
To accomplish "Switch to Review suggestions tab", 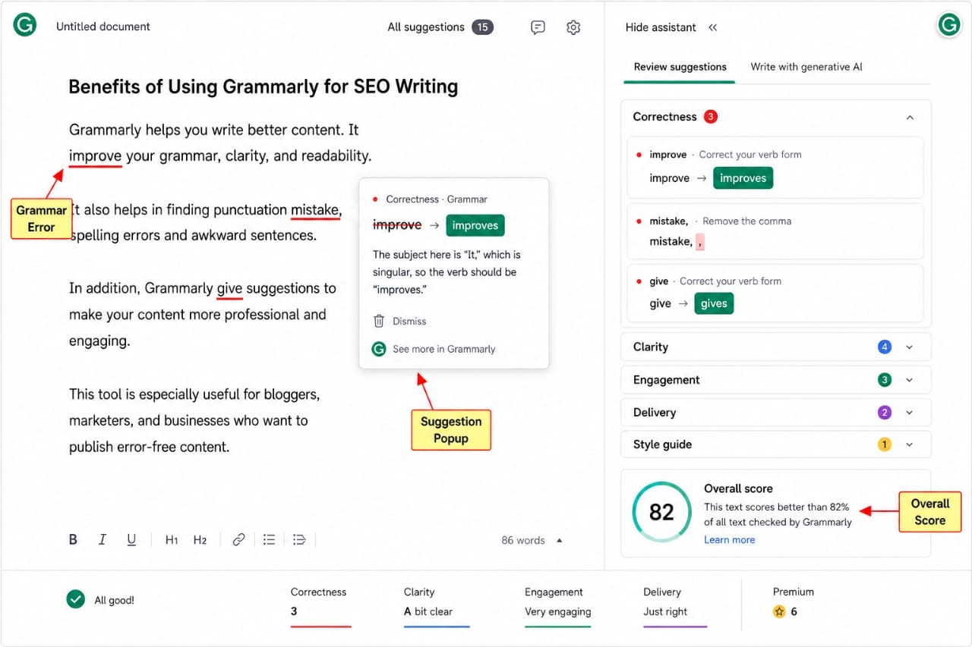I will click(680, 67).
